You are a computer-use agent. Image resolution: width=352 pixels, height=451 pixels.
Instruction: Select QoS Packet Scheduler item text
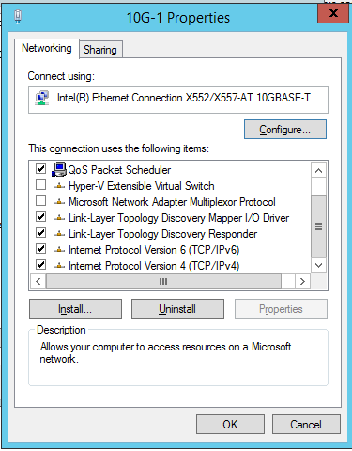(x=119, y=170)
